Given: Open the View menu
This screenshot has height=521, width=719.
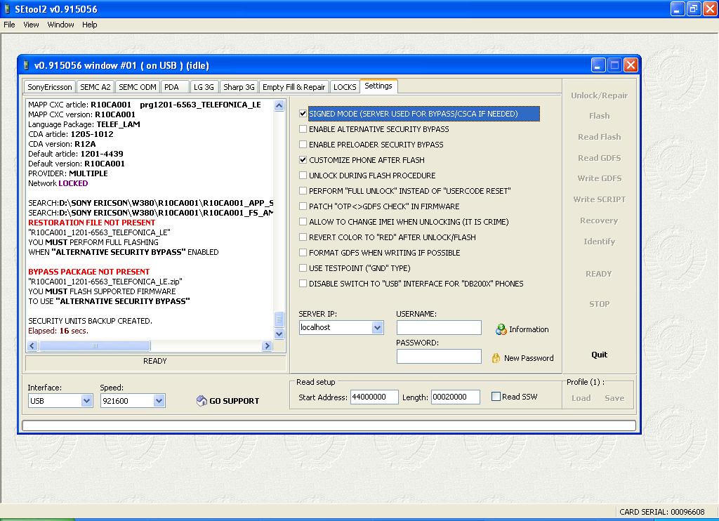Looking at the screenshot, I should coord(31,25).
